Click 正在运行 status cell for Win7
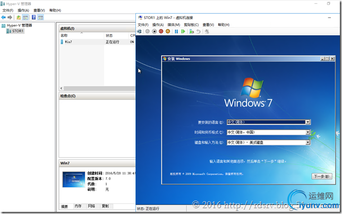The image size is (342, 214). coord(113,42)
